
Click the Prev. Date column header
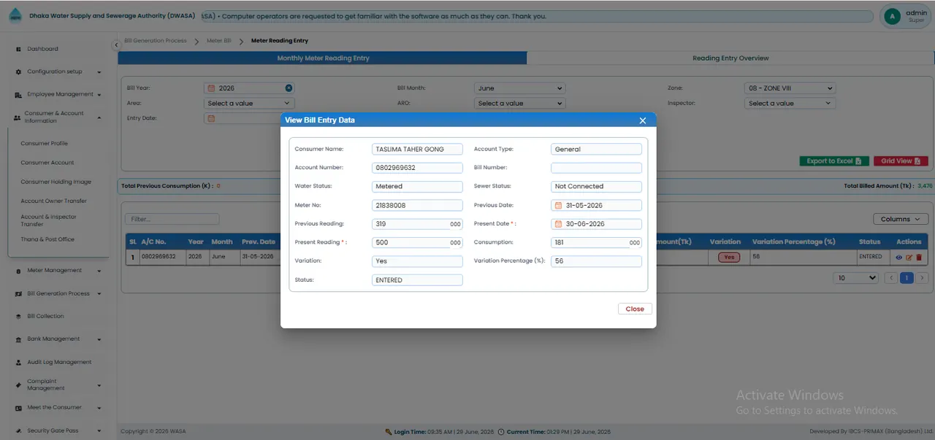tap(259, 242)
